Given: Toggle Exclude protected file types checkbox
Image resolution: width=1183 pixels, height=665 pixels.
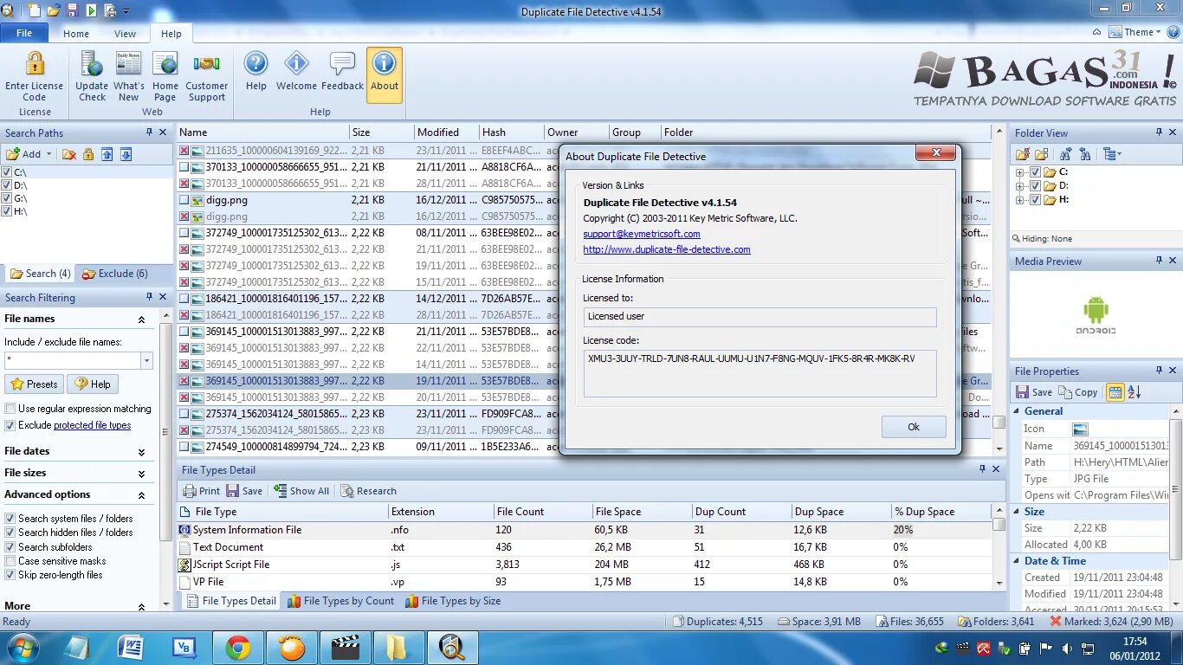Looking at the screenshot, I should [10, 425].
